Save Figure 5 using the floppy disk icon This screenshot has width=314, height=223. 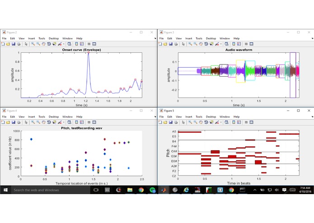[x=171, y=122]
